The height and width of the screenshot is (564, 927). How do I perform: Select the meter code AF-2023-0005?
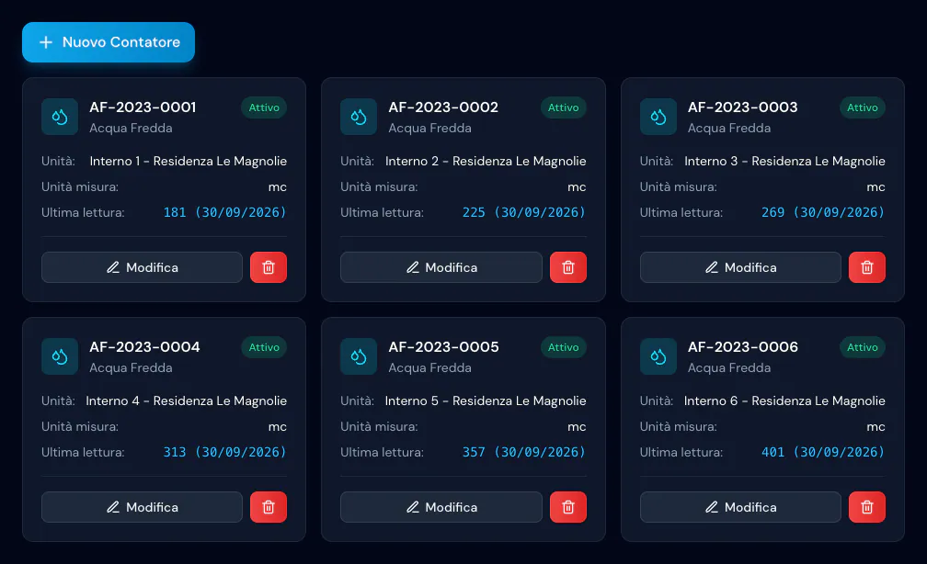443,346
